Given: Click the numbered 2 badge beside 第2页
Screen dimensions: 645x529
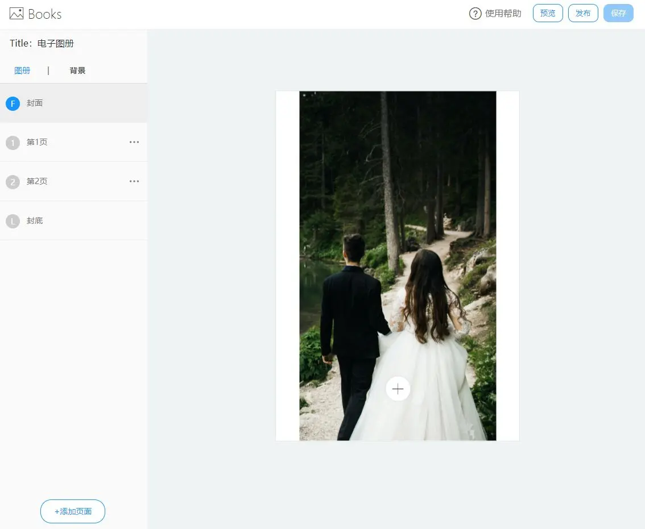Looking at the screenshot, I should 13,181.
